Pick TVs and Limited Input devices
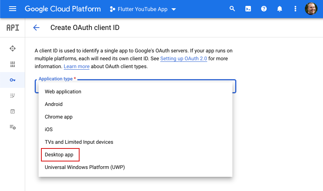This screenshot has width=323, height=191. (79, 142)
